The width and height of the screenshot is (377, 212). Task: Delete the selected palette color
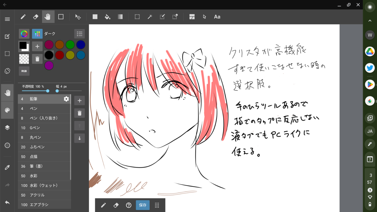point(37,59)
